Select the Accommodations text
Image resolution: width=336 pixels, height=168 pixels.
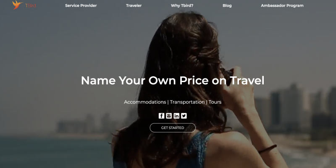[x=145, y=102]
